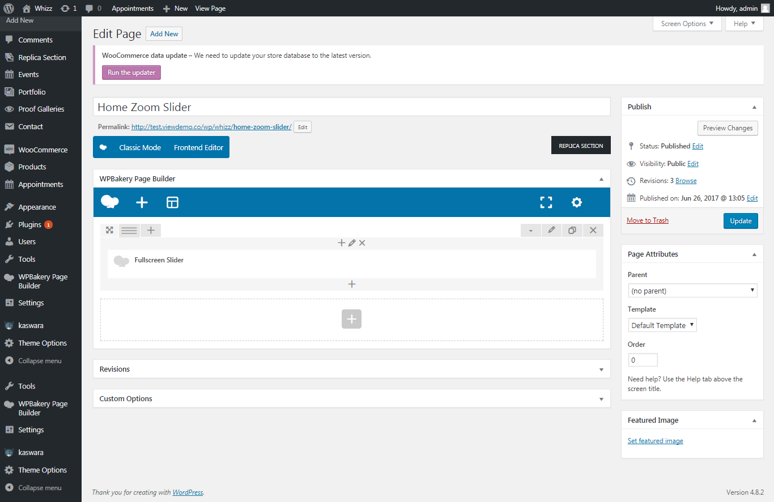774x502 pixels.
Task: Toggle the row collapse arrow
Action: pyautogui.click(x=531, y=230)
